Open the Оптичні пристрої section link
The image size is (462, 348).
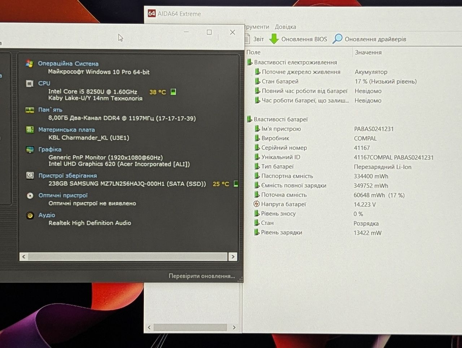[63, 196]
